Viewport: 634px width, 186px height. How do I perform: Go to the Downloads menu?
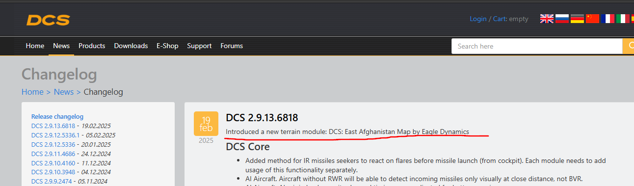131,46
